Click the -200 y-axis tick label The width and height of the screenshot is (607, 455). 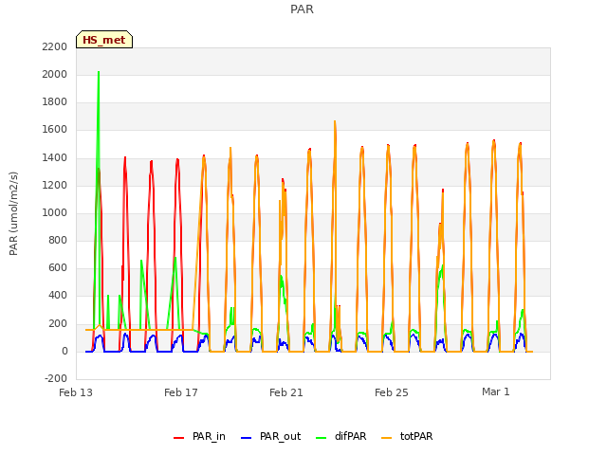56,378
